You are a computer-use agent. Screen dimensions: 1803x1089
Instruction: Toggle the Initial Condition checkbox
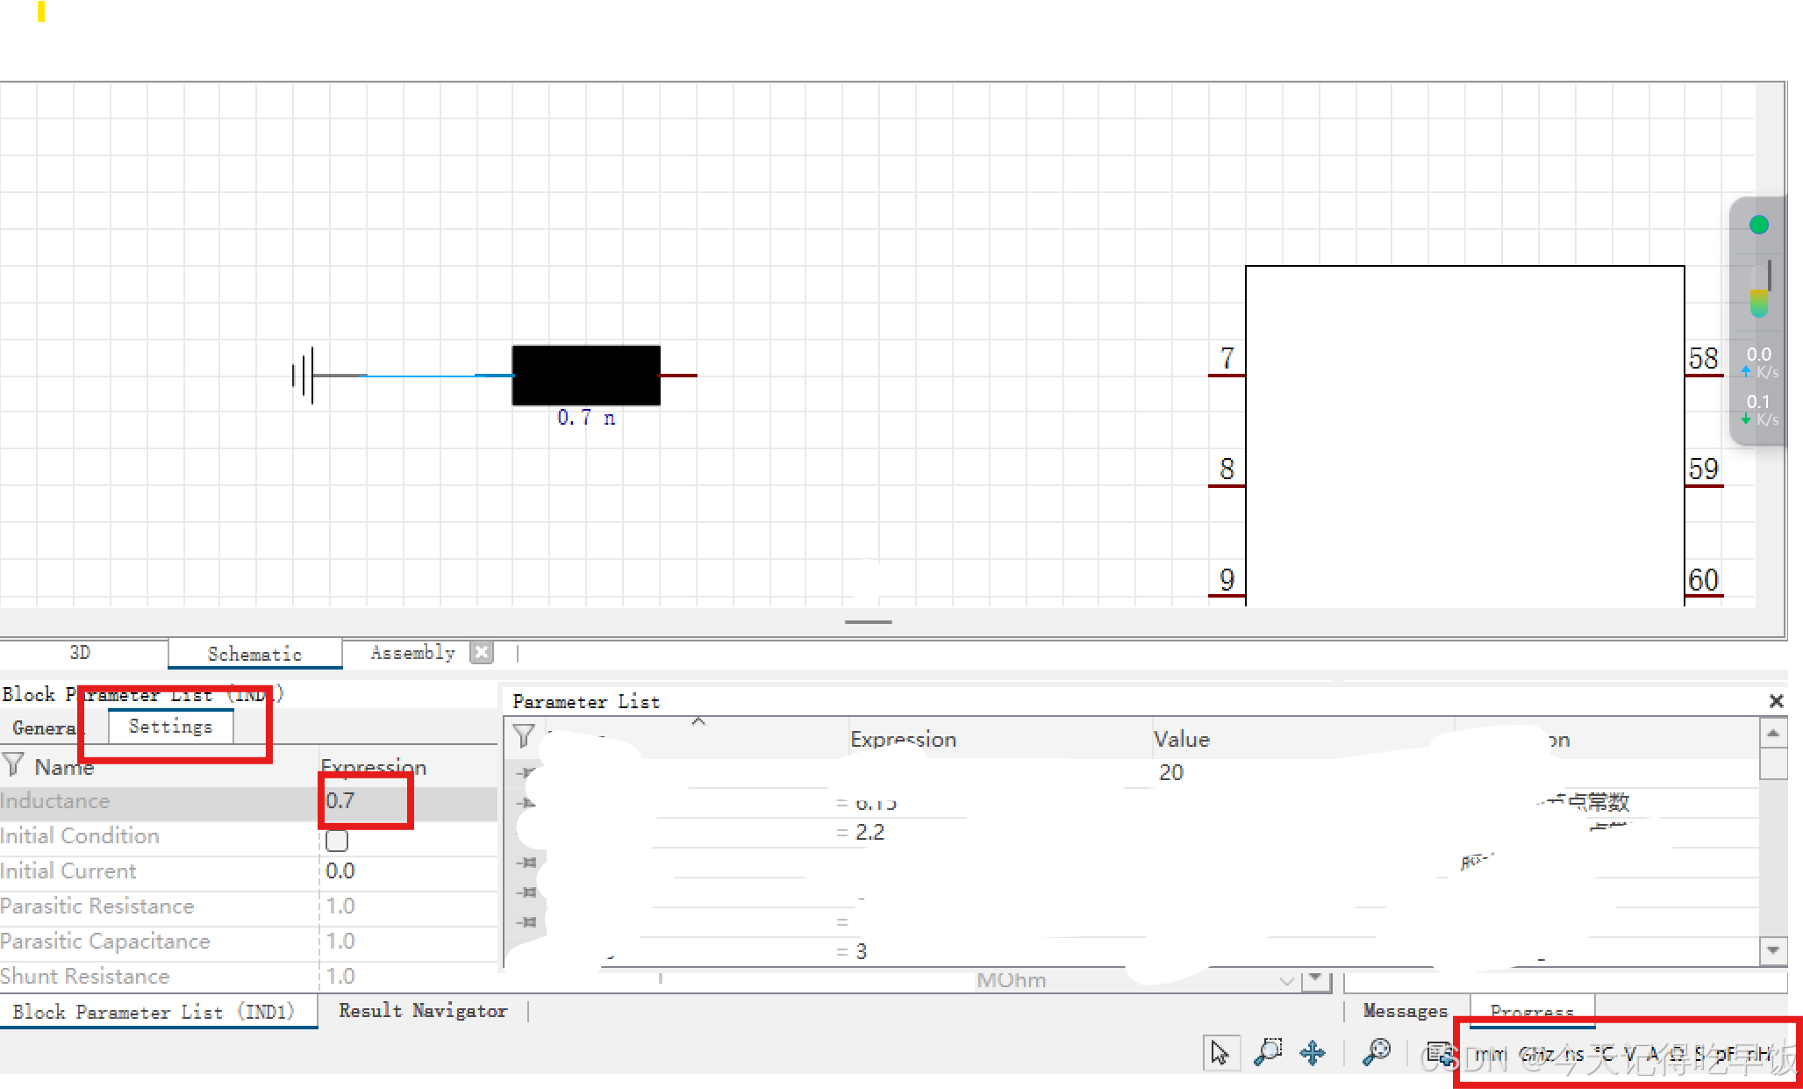337,841
